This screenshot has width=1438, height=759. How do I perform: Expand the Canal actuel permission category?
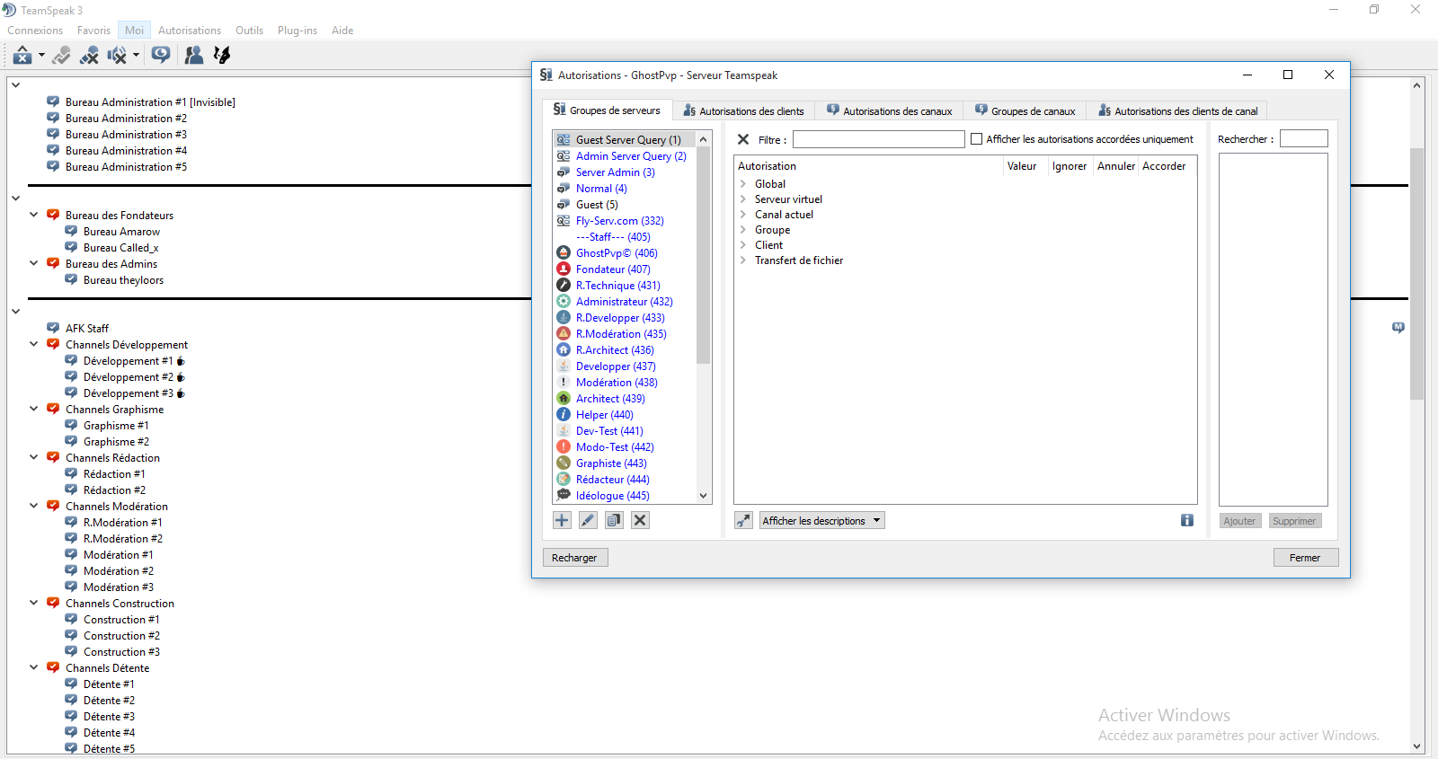pyautogui.click(x=743, y=215)
